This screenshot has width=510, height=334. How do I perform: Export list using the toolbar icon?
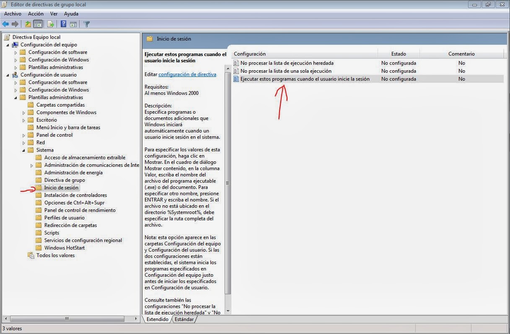coord(50,24)
